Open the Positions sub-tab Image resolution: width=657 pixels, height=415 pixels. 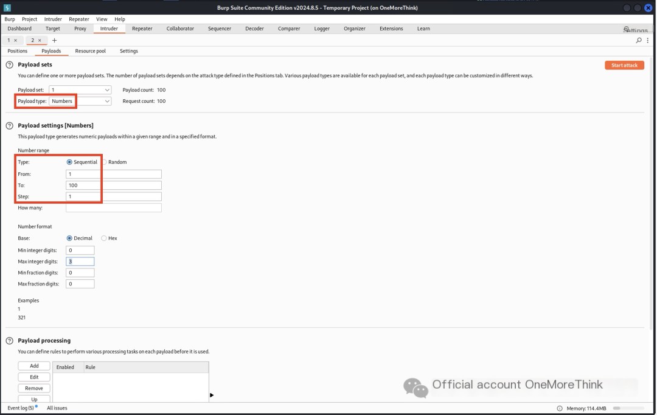18,51
